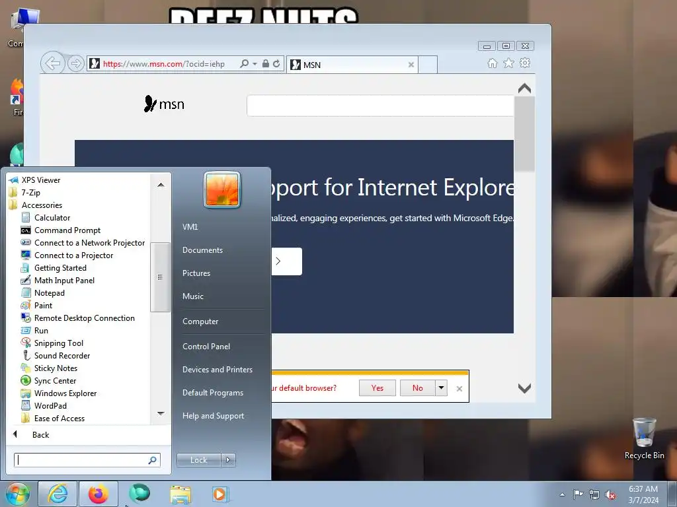Screen dimensions: 677x507
Task: Open Firefox from the taskbar
Action: point(98,494)
